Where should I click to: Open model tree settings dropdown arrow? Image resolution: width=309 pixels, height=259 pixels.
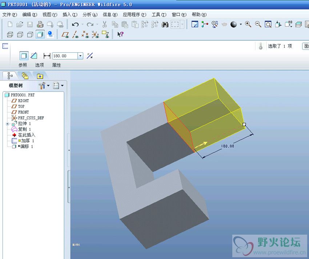tap(48, 85)
